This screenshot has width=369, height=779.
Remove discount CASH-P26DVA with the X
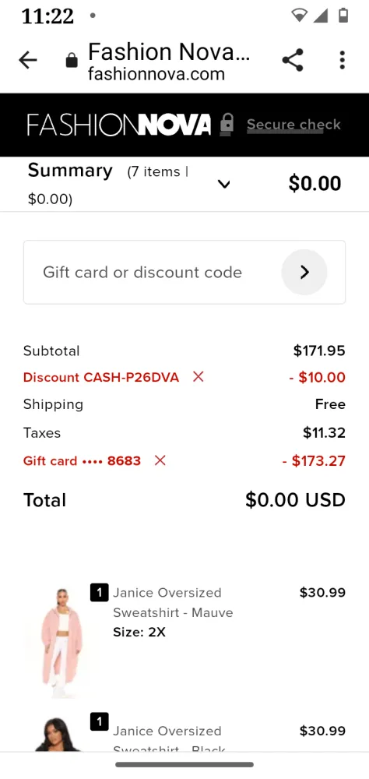tap(199, 377)
